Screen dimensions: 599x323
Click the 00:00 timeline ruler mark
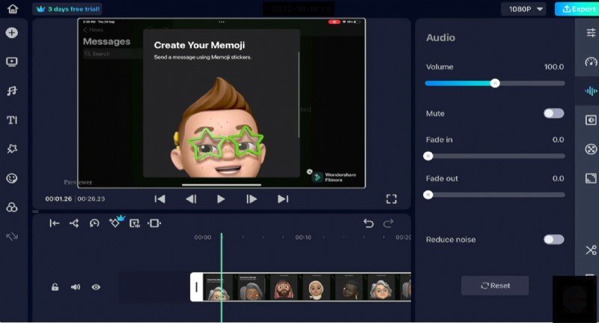[x=202, y=238]
